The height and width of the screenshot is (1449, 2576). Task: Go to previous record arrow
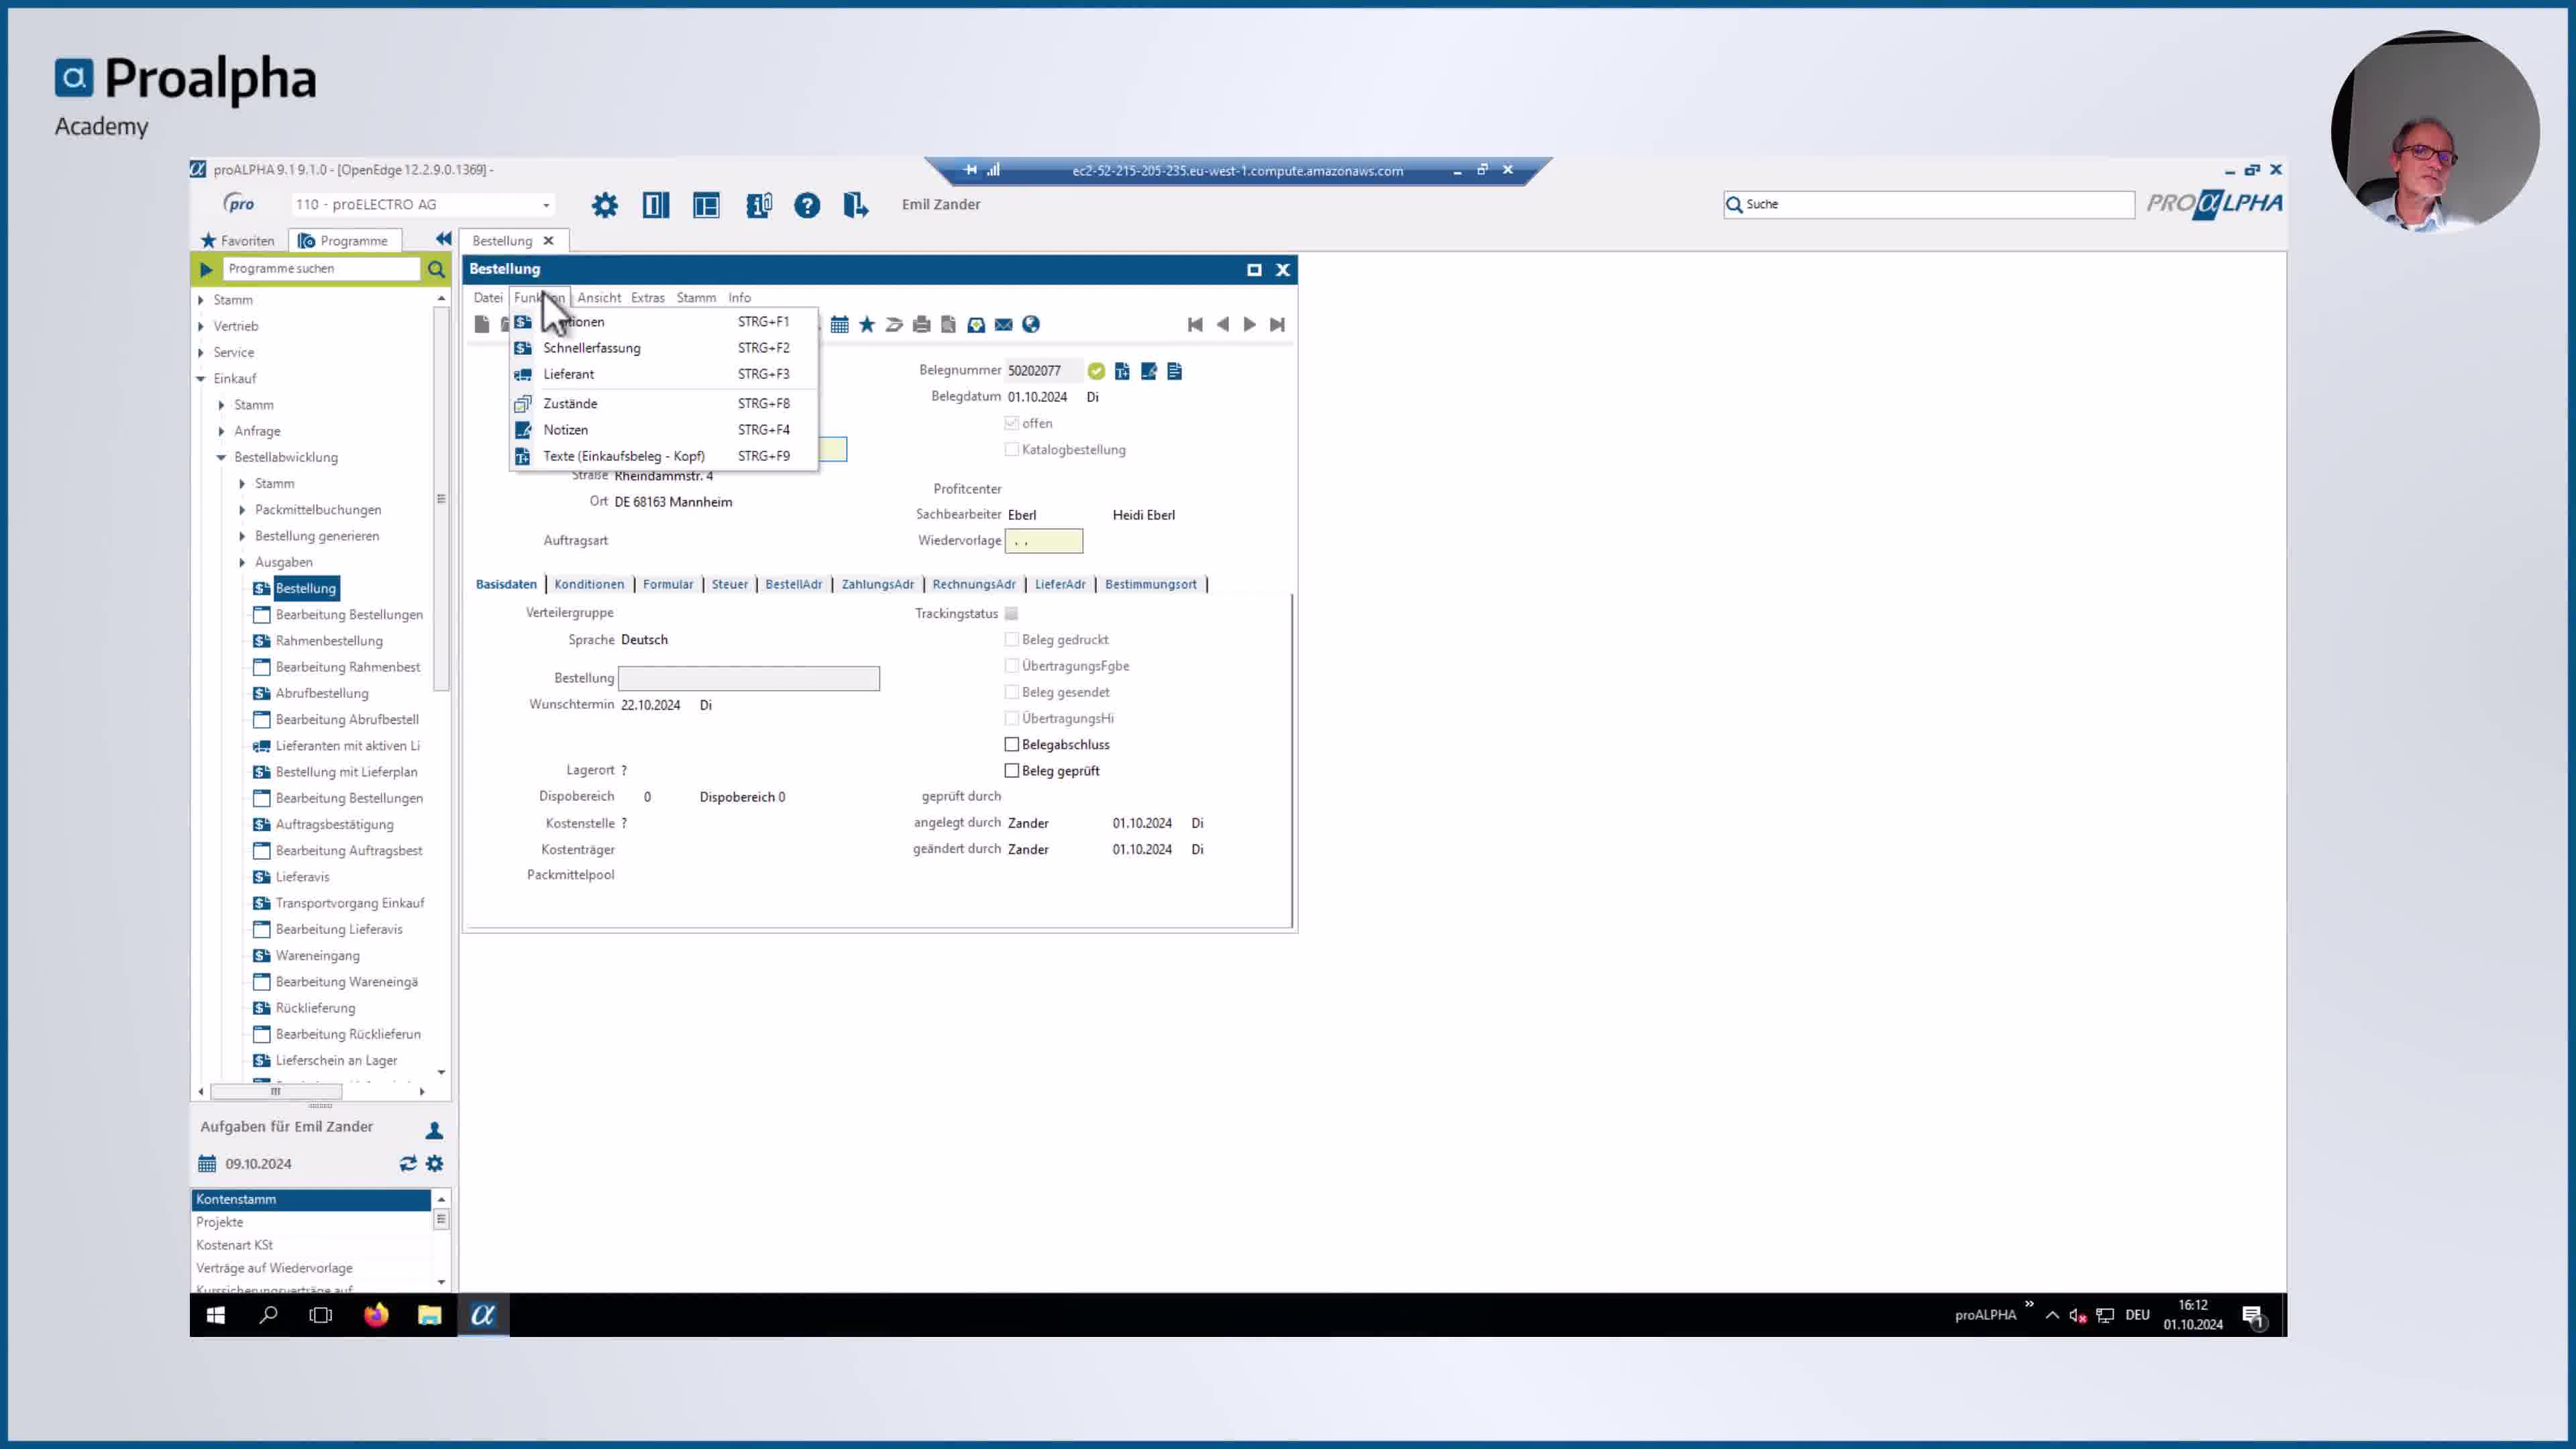coord(1222,324)
